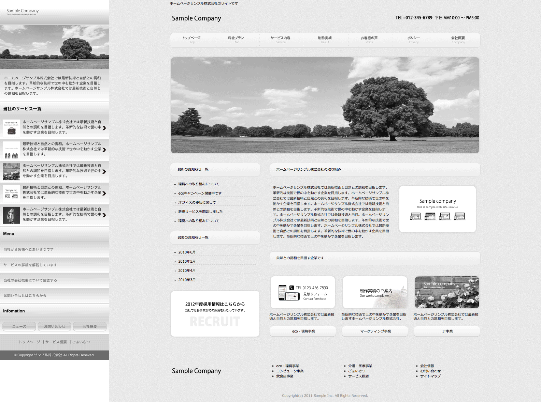
Task: Select the woman portrait service thumbnail
Action: click(x=11, y=215)
